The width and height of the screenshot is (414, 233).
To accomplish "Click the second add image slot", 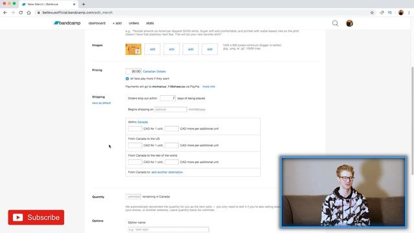I will pyautogui.click(x=171, y=49).
